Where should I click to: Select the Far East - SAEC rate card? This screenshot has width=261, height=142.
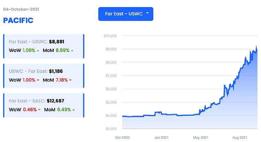pyautogui.click(x=44, y=105)
